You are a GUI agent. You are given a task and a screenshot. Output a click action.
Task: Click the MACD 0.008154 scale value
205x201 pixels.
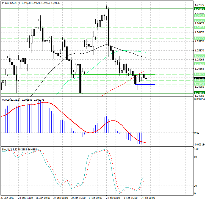[x=200, y=99]
